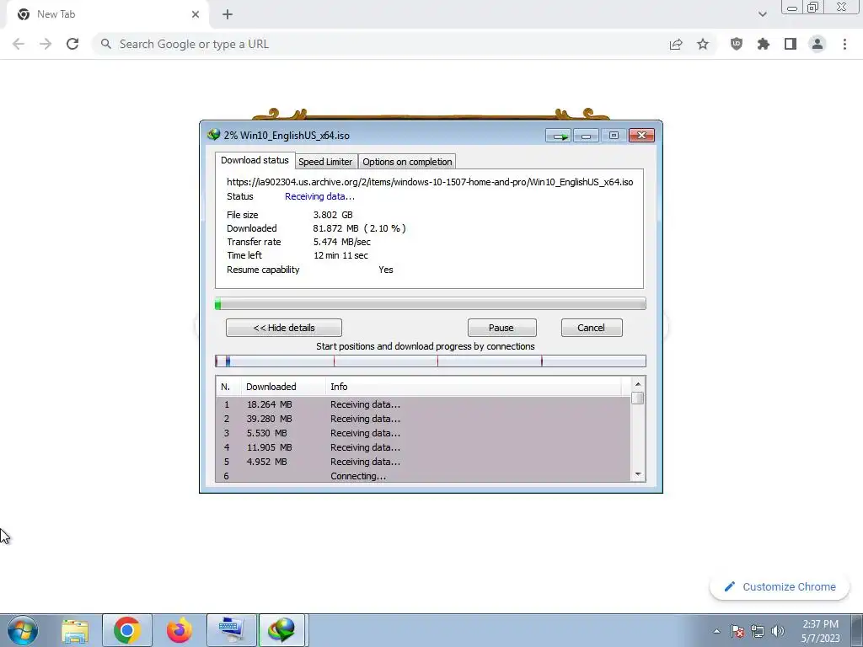863x647 pixels.
Task: Launch Firefox from taskbar
Action: point(180,630)
